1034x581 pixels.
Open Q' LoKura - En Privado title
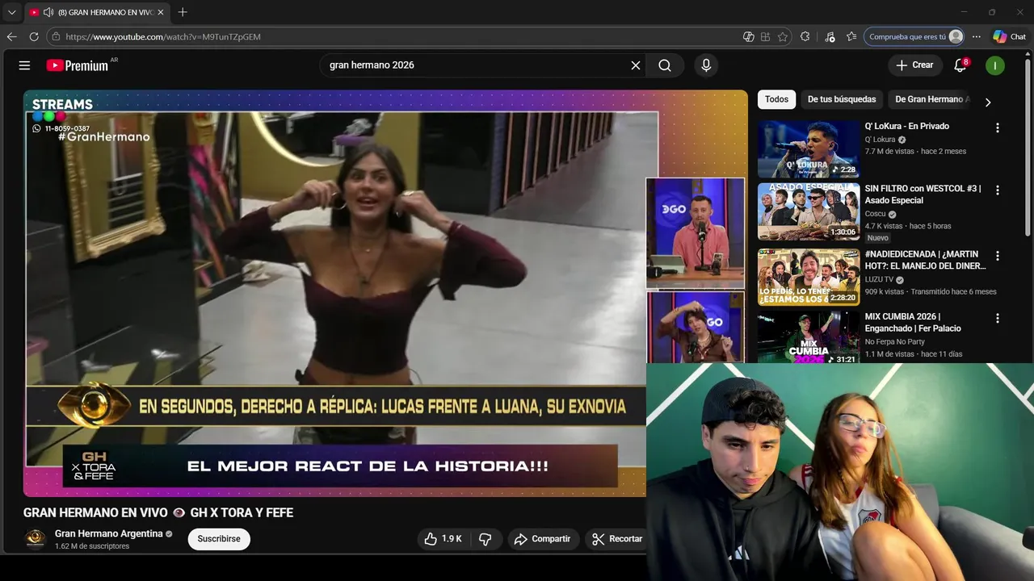click(907, 126)
